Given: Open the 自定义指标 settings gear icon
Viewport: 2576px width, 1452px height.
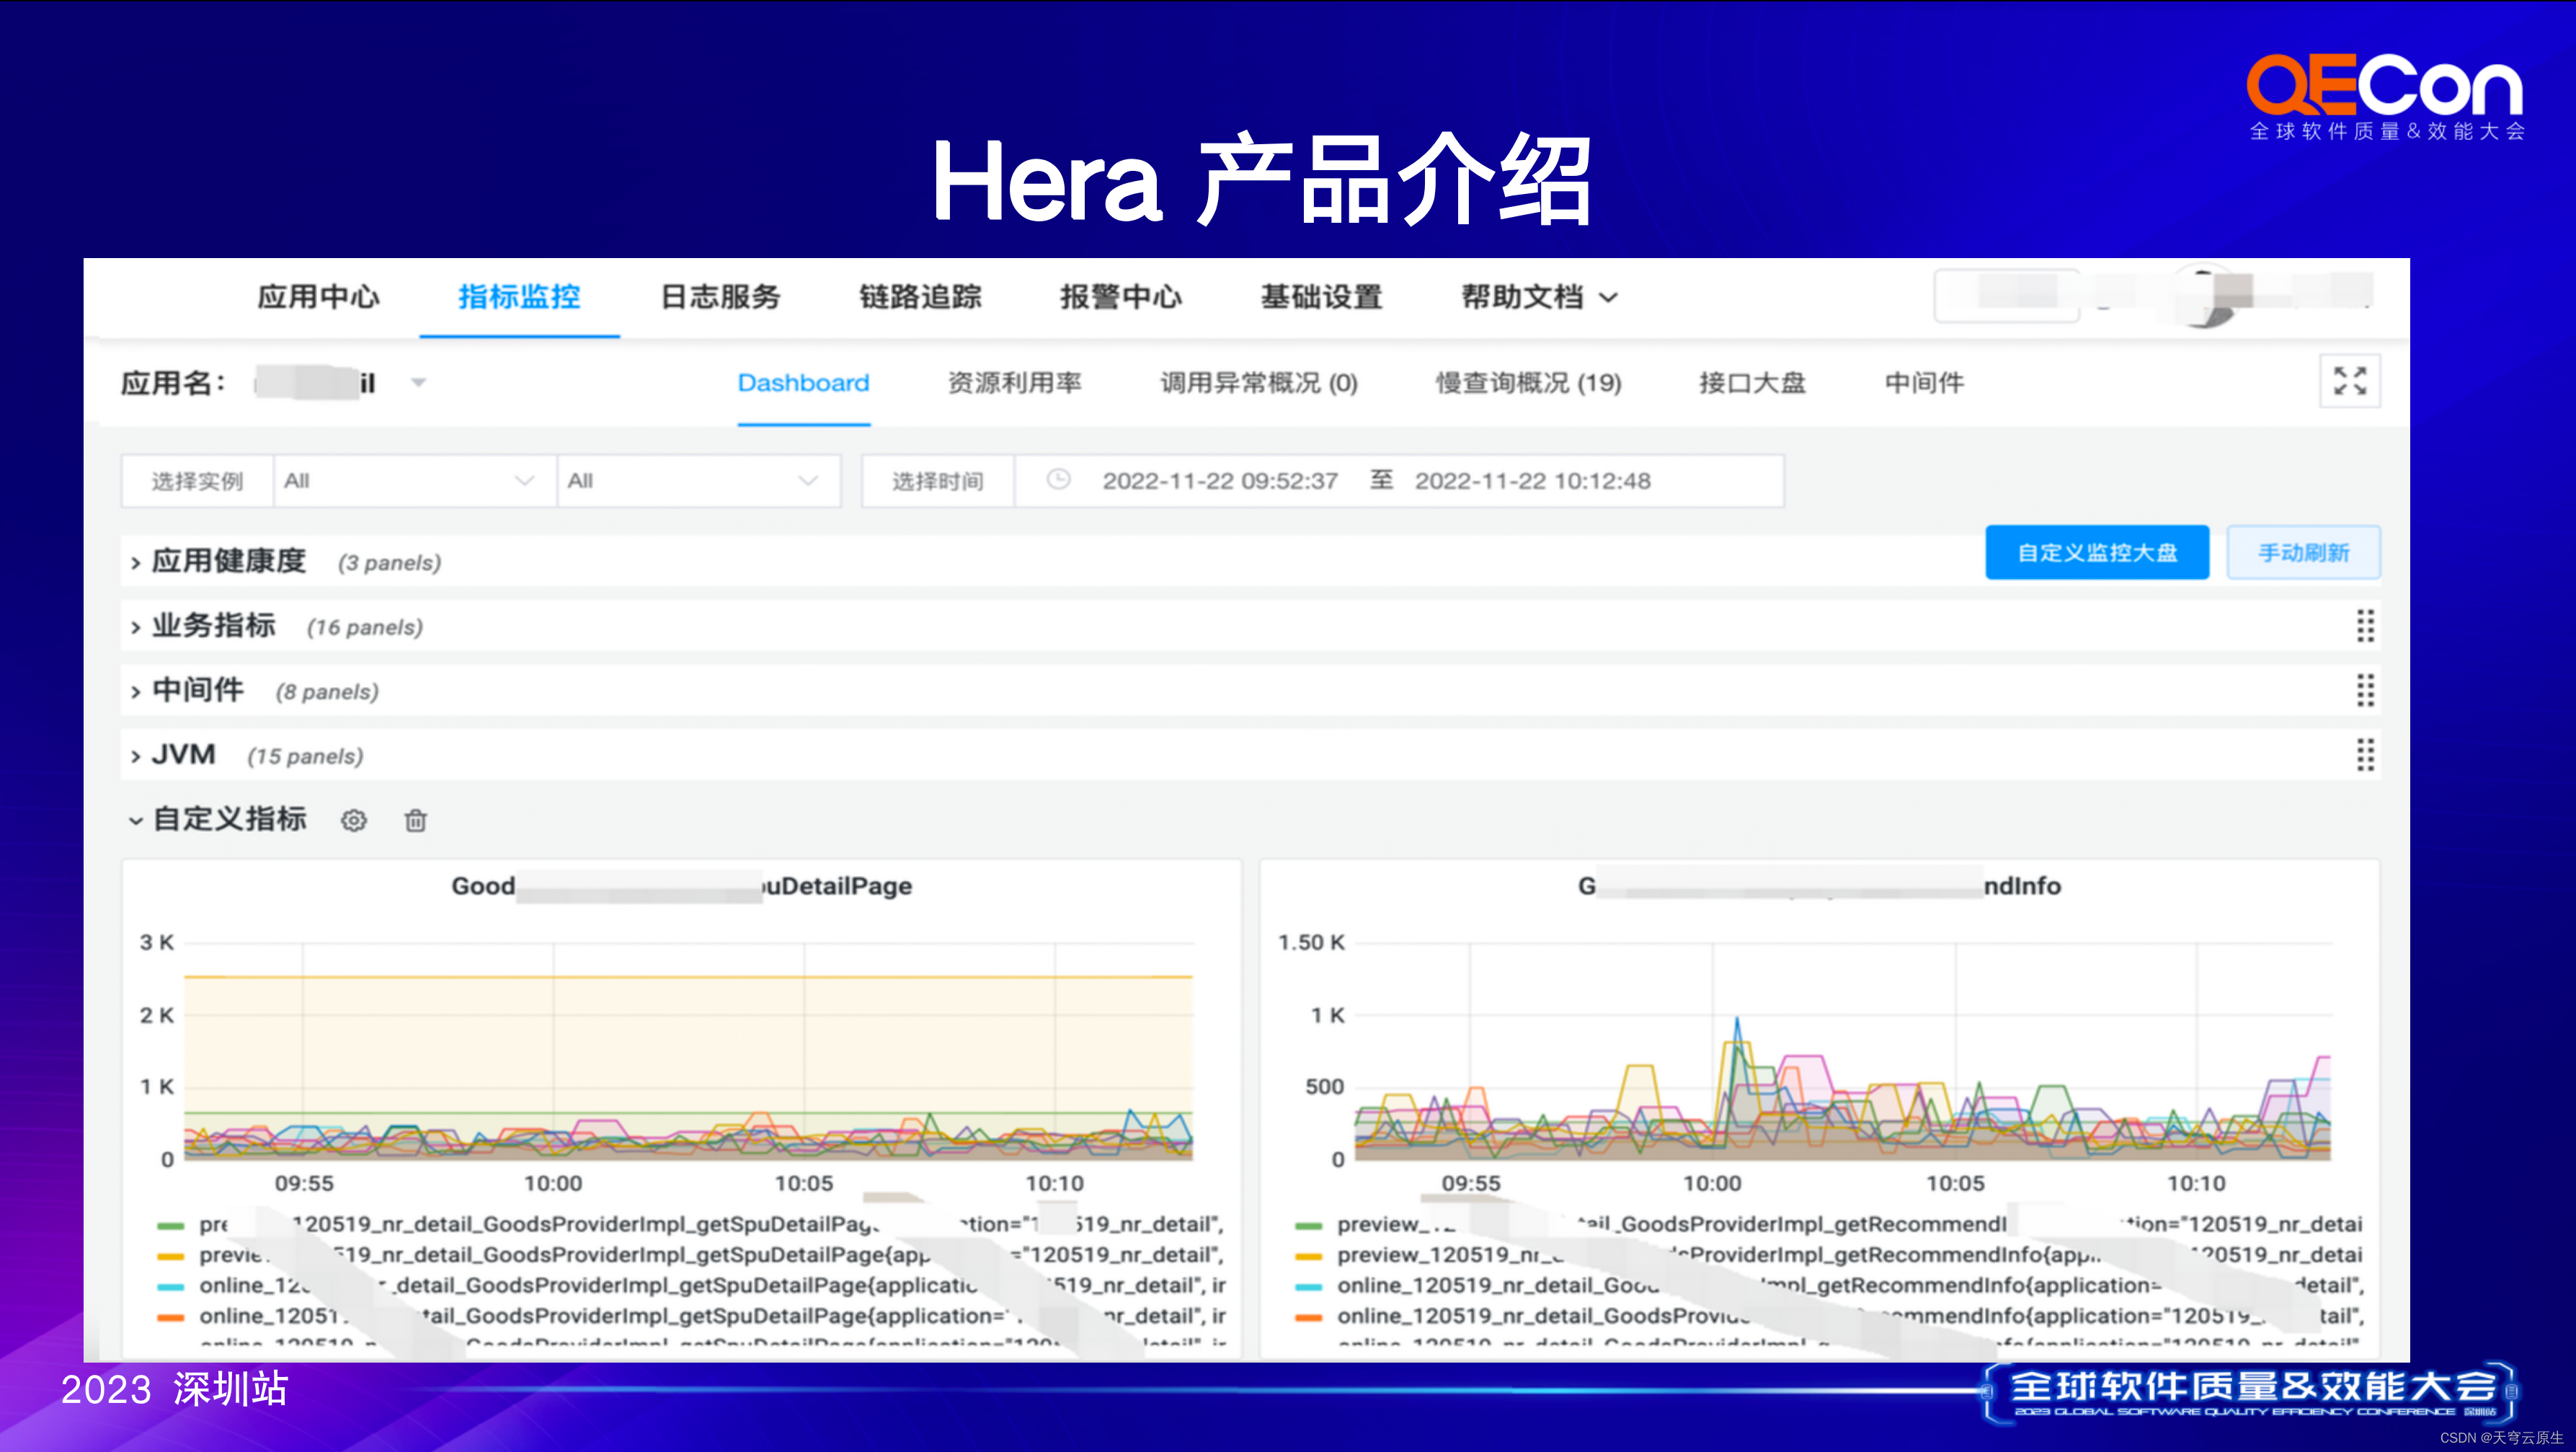Looking at the screenshot, I should [x=353, y=821].
